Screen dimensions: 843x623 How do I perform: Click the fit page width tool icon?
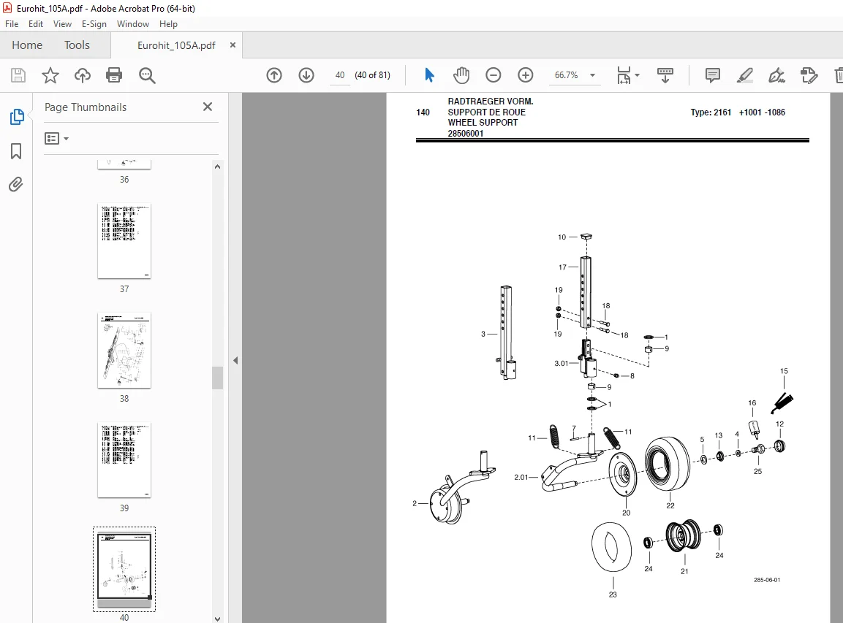624,75
